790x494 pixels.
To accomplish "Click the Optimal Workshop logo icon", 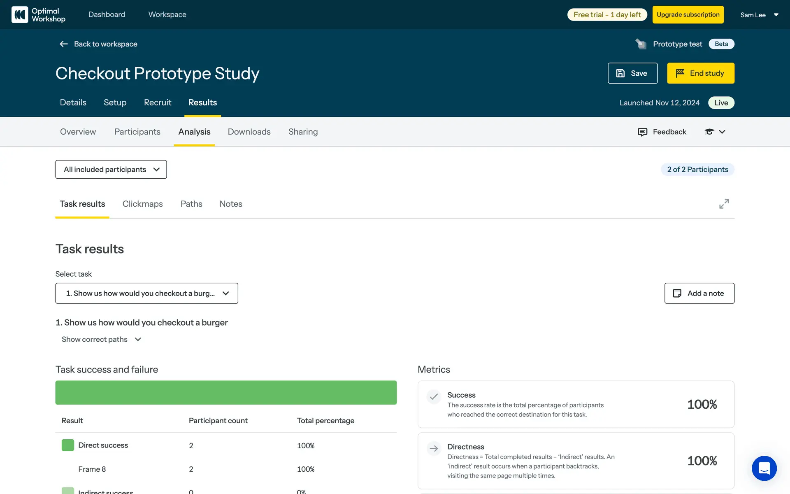I will pos(20,14).
